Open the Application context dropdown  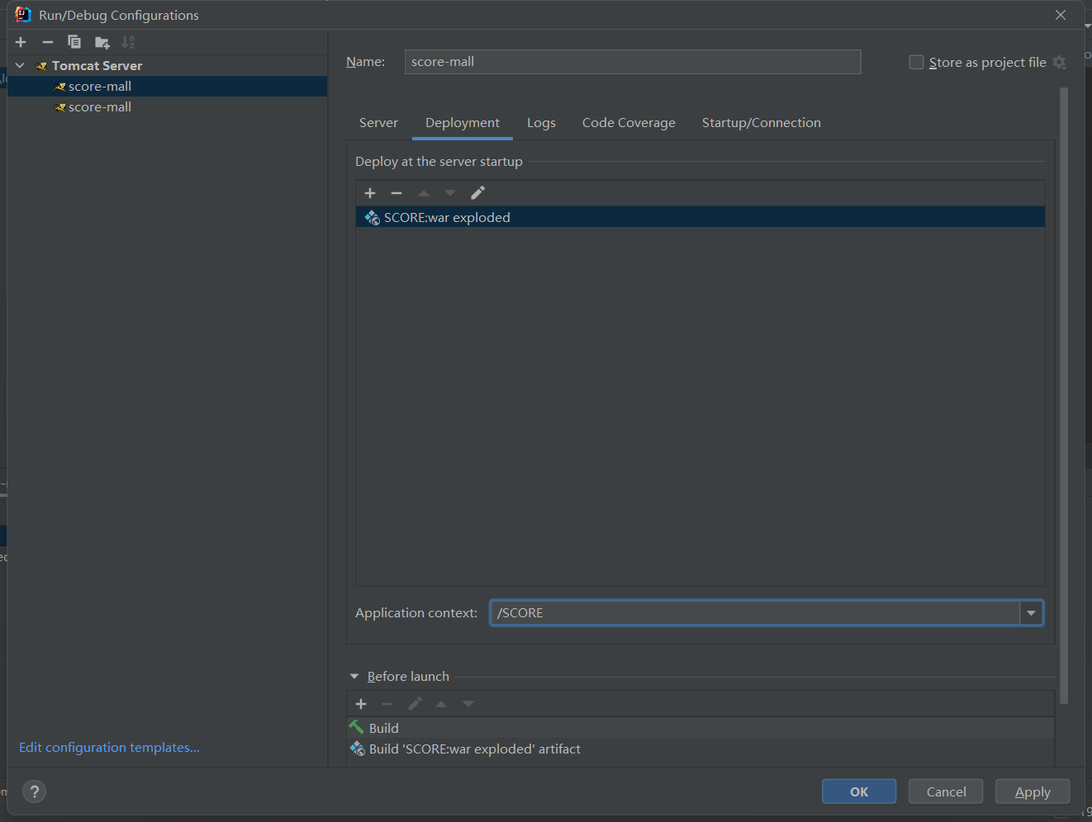[1031, 613]
